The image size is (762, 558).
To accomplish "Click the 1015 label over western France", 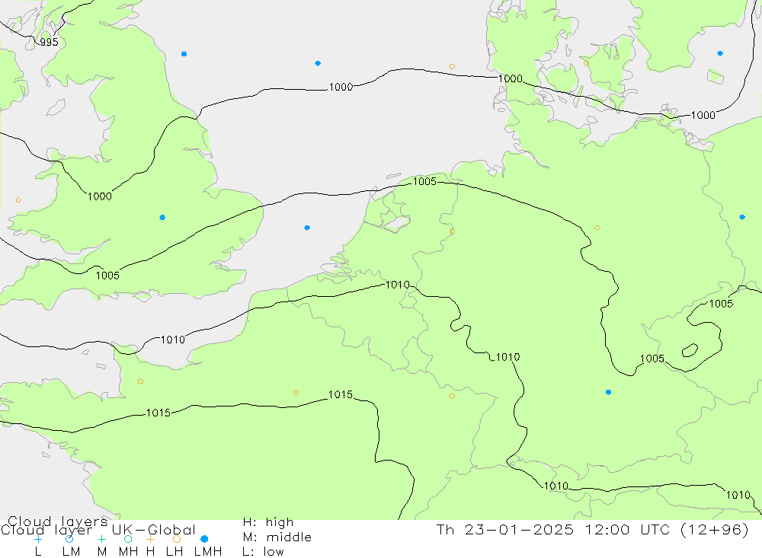I will point(158,413).
